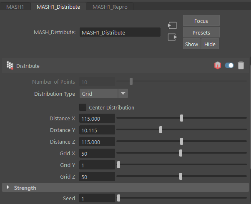This screenshot has height=204, width=251.
Task: Click the output connection arrow icon
Action: pos(172,37)
